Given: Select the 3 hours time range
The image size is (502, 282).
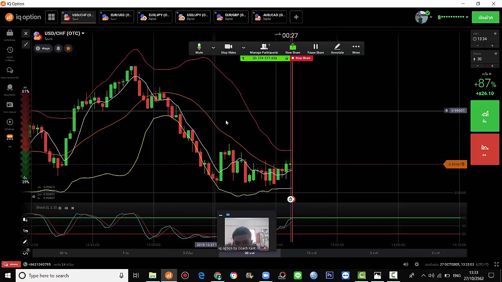Looking at the screenshot, I should 187,253.
